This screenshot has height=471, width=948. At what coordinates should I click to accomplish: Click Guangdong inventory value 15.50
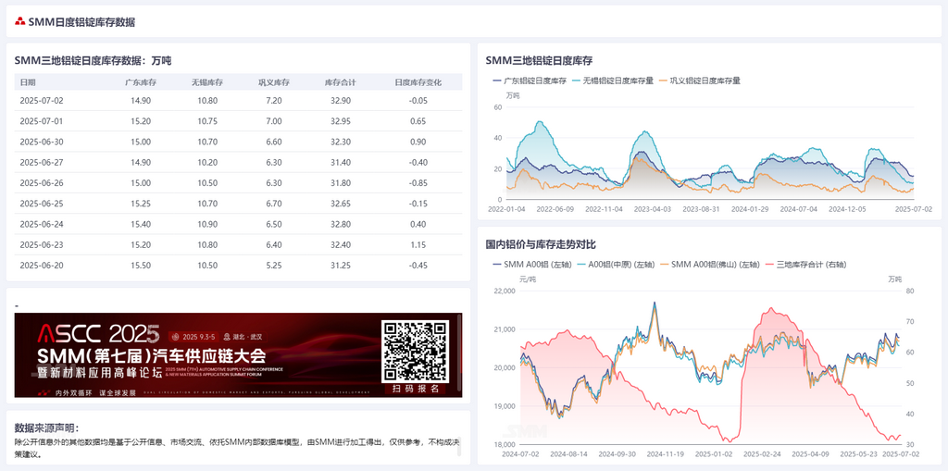point(141,265)
